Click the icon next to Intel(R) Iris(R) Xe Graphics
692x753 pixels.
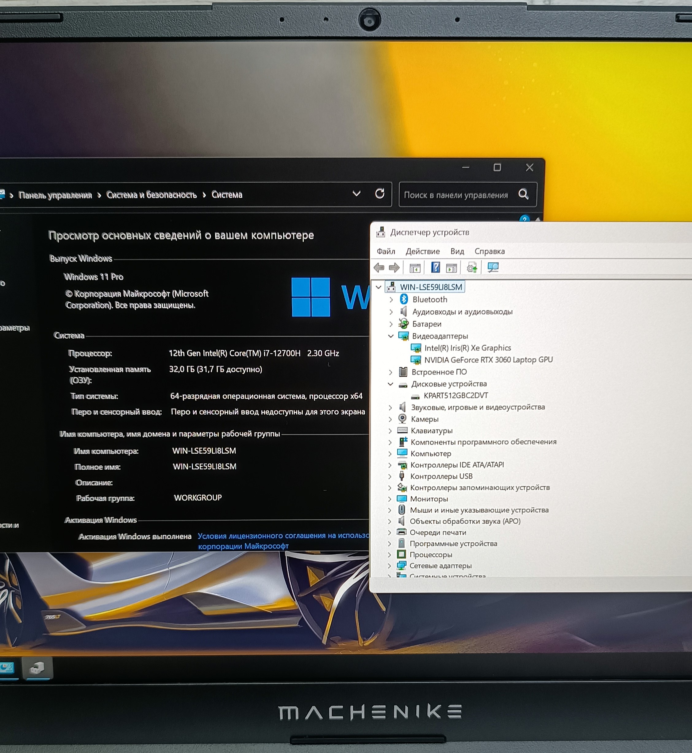(x=416, y=348)
